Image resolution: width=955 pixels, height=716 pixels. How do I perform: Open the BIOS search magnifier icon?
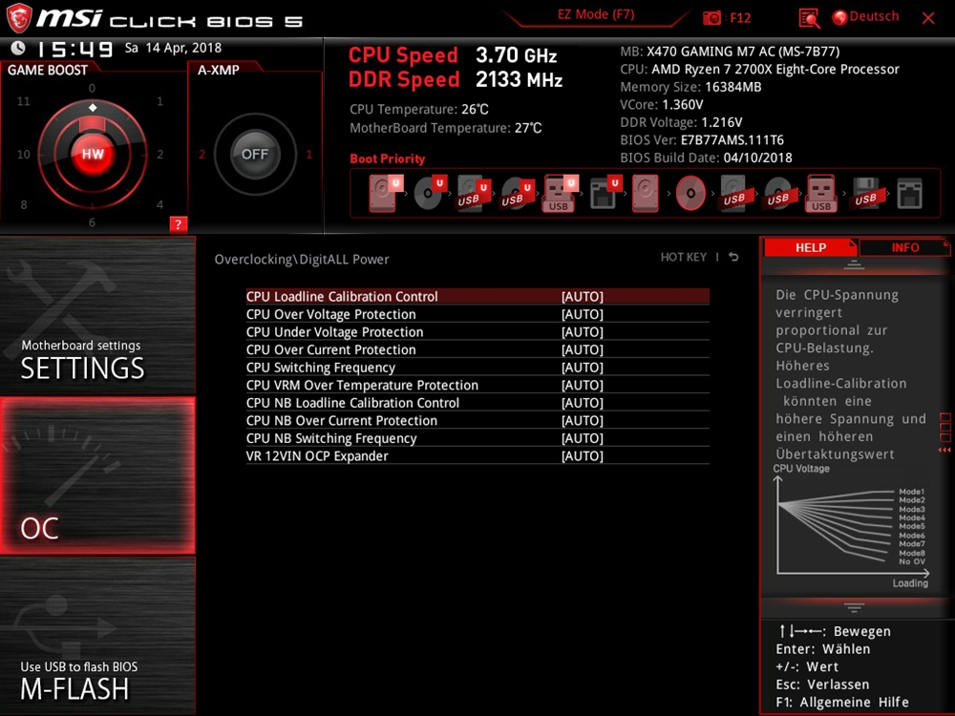(x=809, y=18)
